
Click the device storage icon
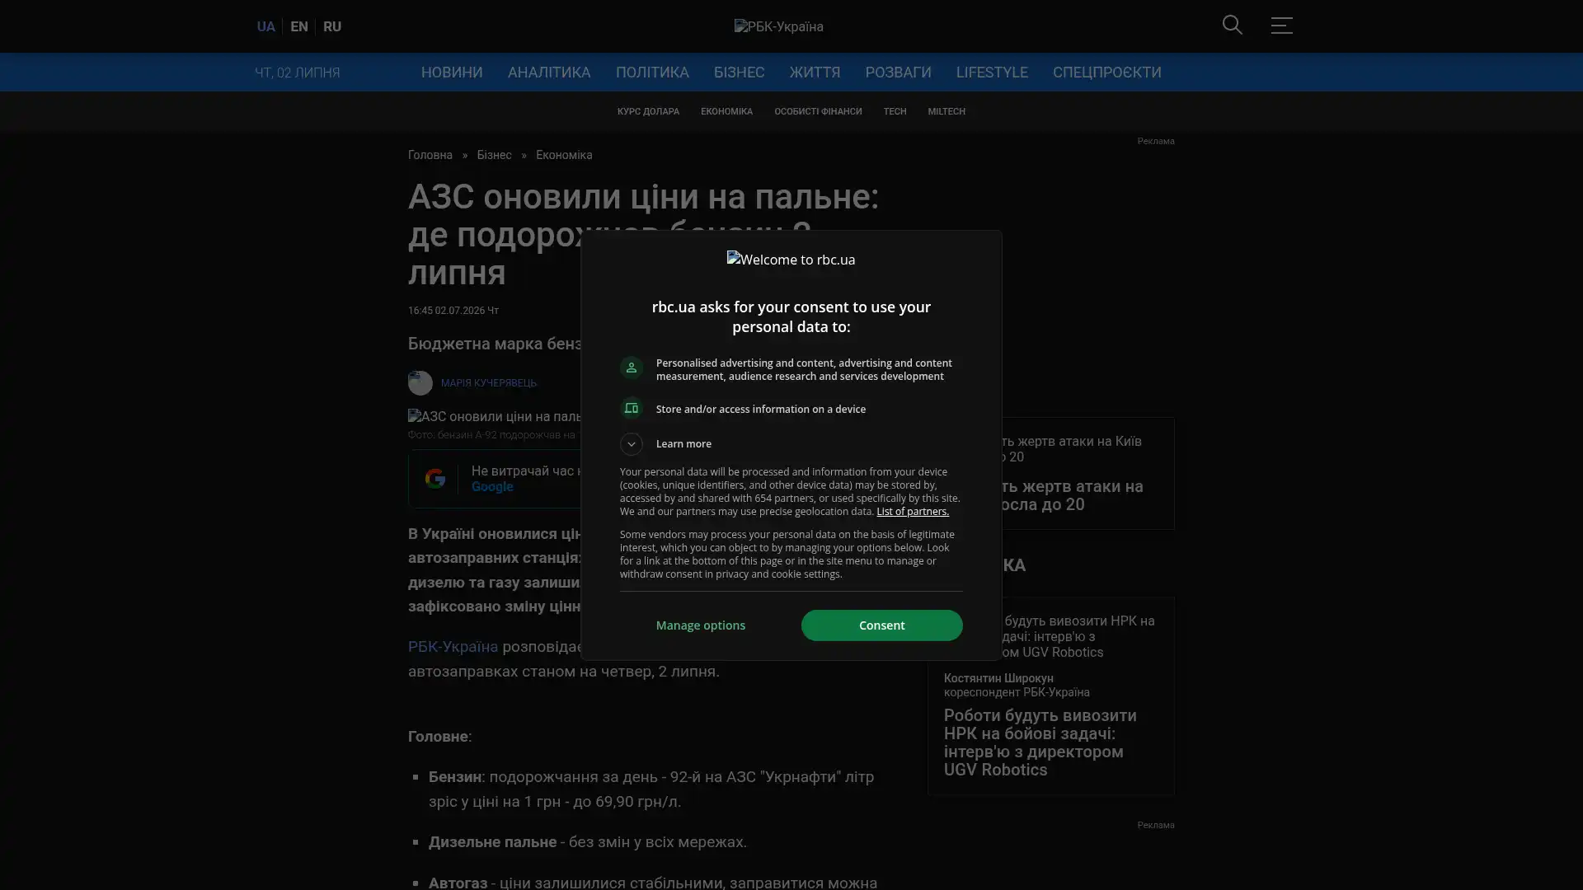coord(631,409)
